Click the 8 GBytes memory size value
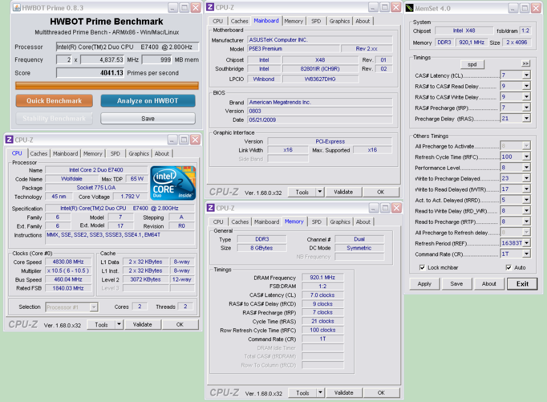Screen dimensions: 547x402 coord(261,248)
